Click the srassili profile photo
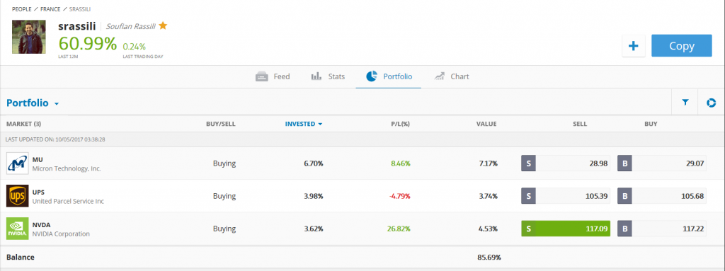The height and width of the screenshot is (271, 725). tap(28, 37)
